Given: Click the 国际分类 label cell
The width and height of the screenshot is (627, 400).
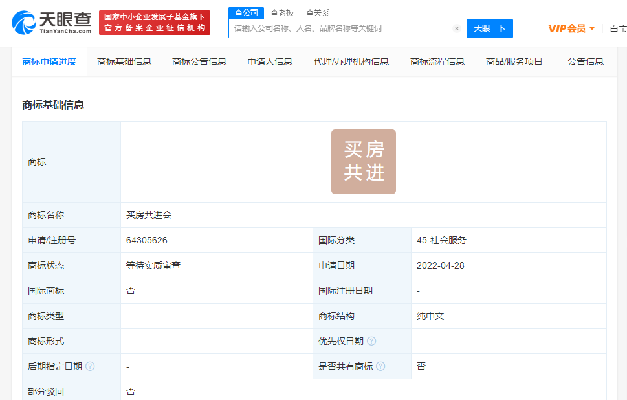Looking at the screenshot, I should pyautogui.click(x=362, y=240).
